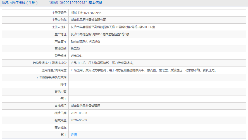Click structure description 产品由主机、压力测量连接线
The image size is (248, 140).
102,63
